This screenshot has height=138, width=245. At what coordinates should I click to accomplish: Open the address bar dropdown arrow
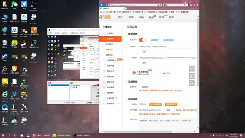[x=156, y=5]
